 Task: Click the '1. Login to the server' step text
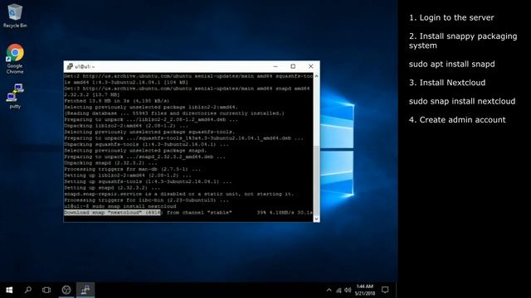coord(451,17)
